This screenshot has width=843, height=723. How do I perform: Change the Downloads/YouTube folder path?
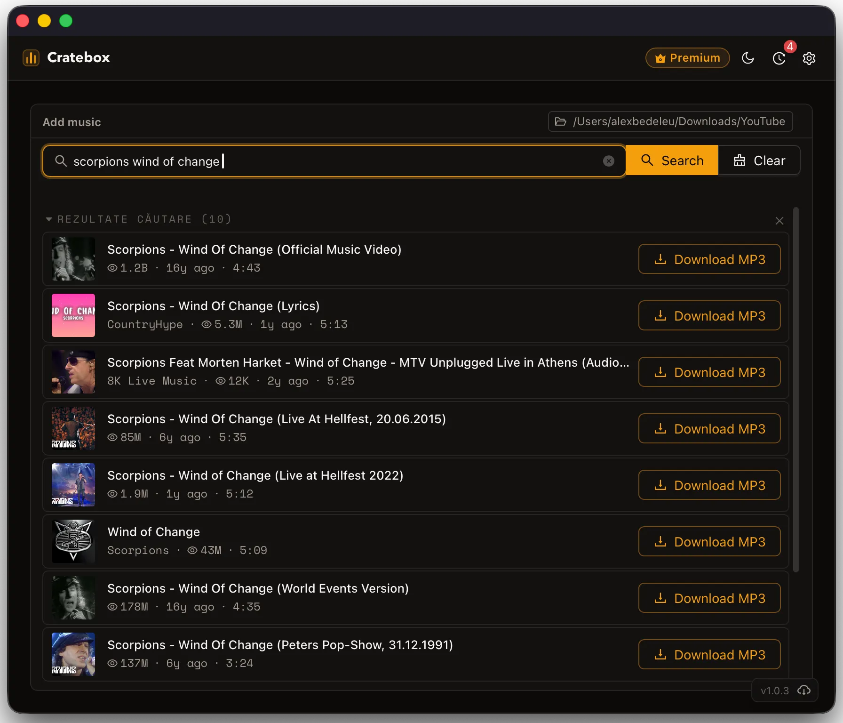[670, 121]
